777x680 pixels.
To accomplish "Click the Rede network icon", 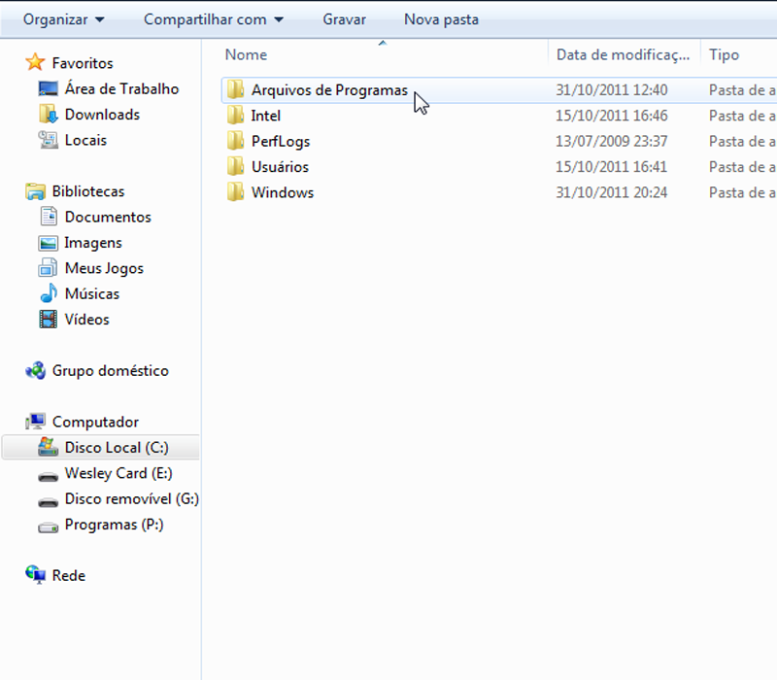I will tap(36, 575).
